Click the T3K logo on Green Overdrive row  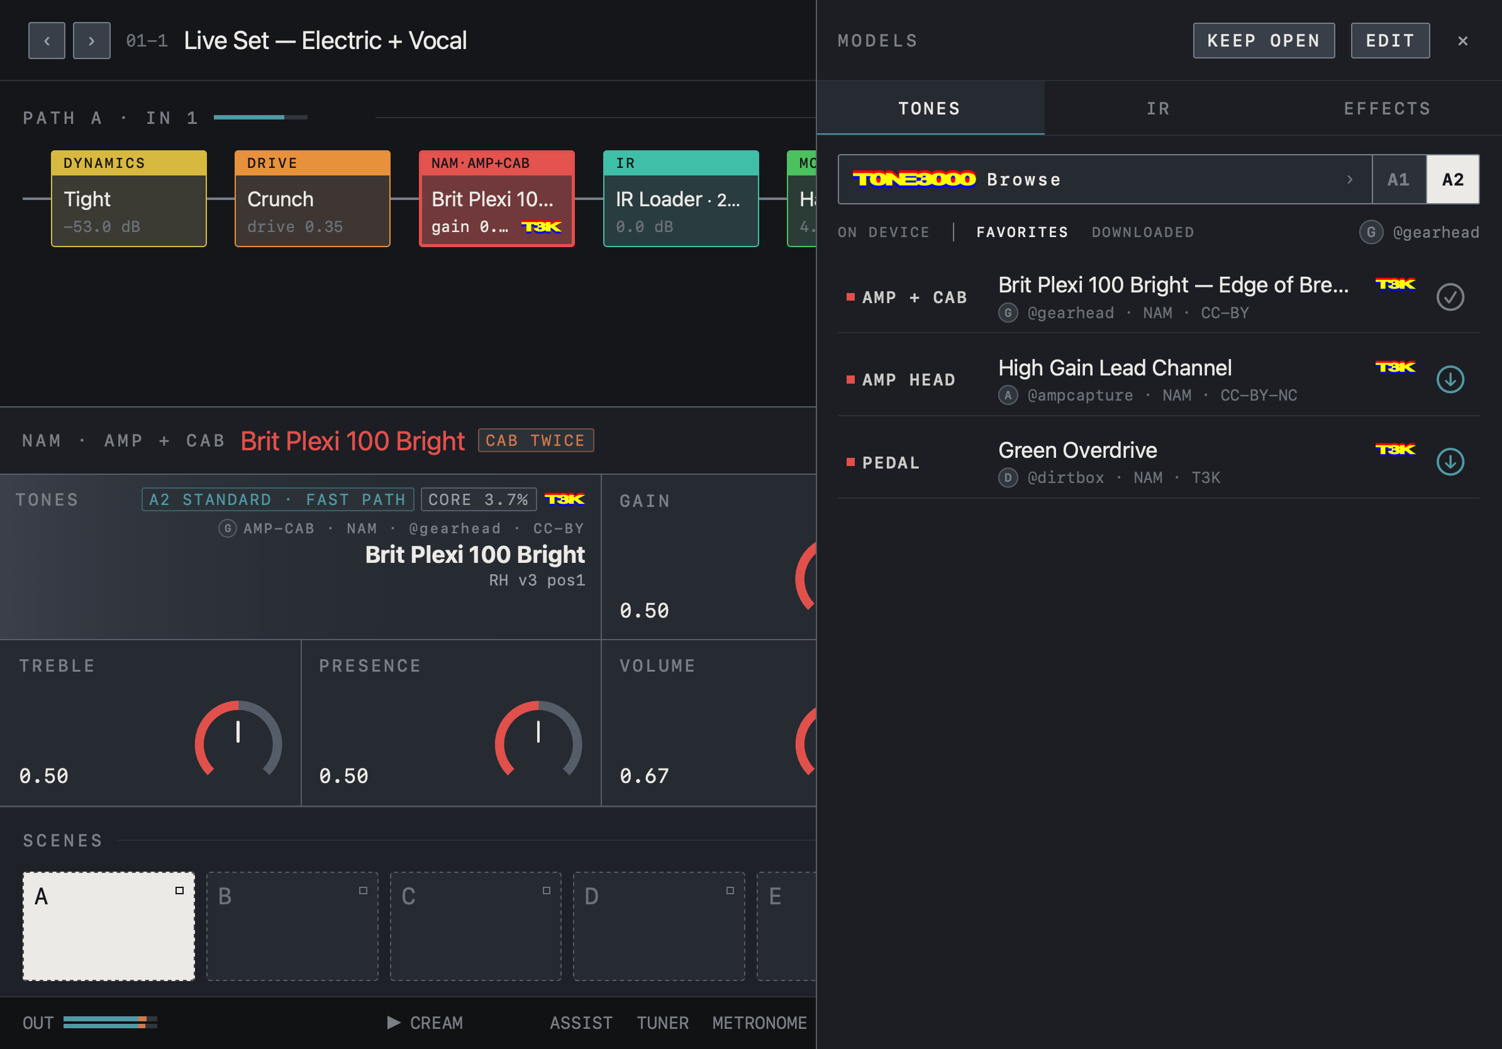pos(1395,449)
